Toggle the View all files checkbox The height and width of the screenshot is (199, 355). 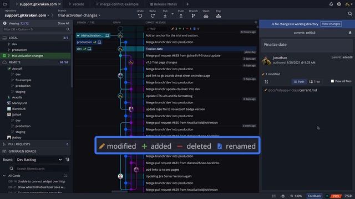click(332, 81)
